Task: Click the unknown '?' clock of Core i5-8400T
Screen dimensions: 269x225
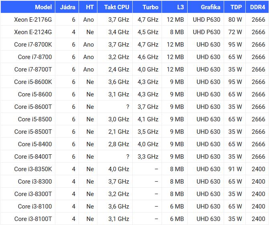Action: [x=127, y=157]
